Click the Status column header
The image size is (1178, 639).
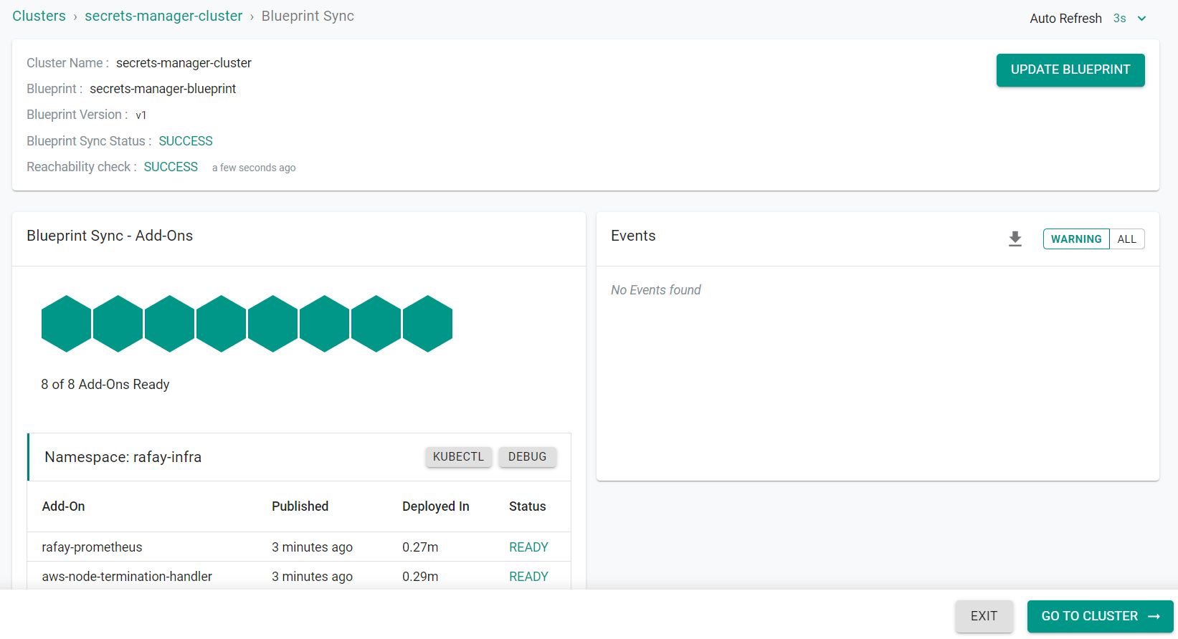point(527,506)
